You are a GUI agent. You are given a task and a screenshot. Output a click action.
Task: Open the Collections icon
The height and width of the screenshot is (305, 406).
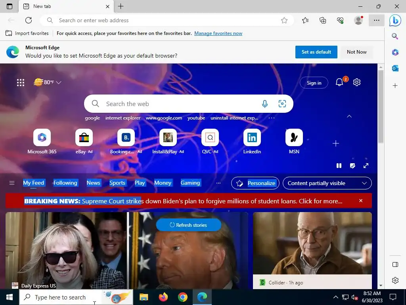point(323,20)
